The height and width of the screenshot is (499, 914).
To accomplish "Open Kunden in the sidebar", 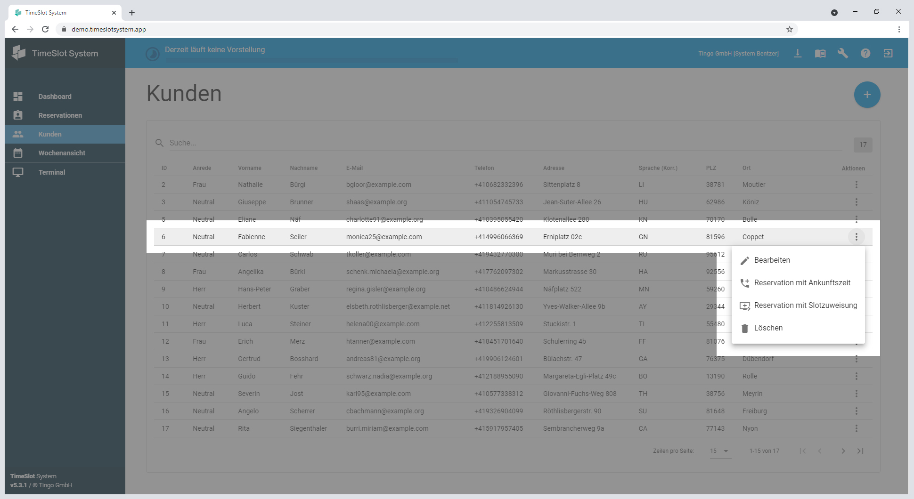I will [x=65, y=134].
